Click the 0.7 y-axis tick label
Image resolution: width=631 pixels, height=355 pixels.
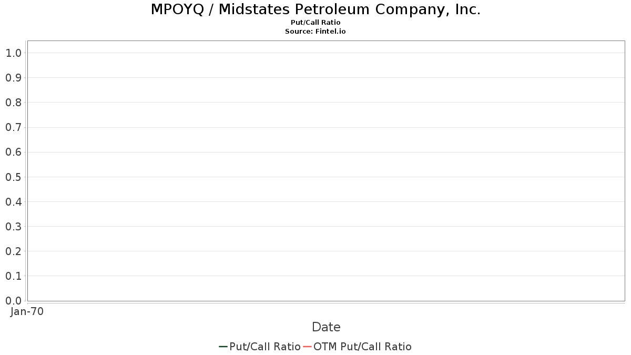pyautogui.click(x=13, y=127)
